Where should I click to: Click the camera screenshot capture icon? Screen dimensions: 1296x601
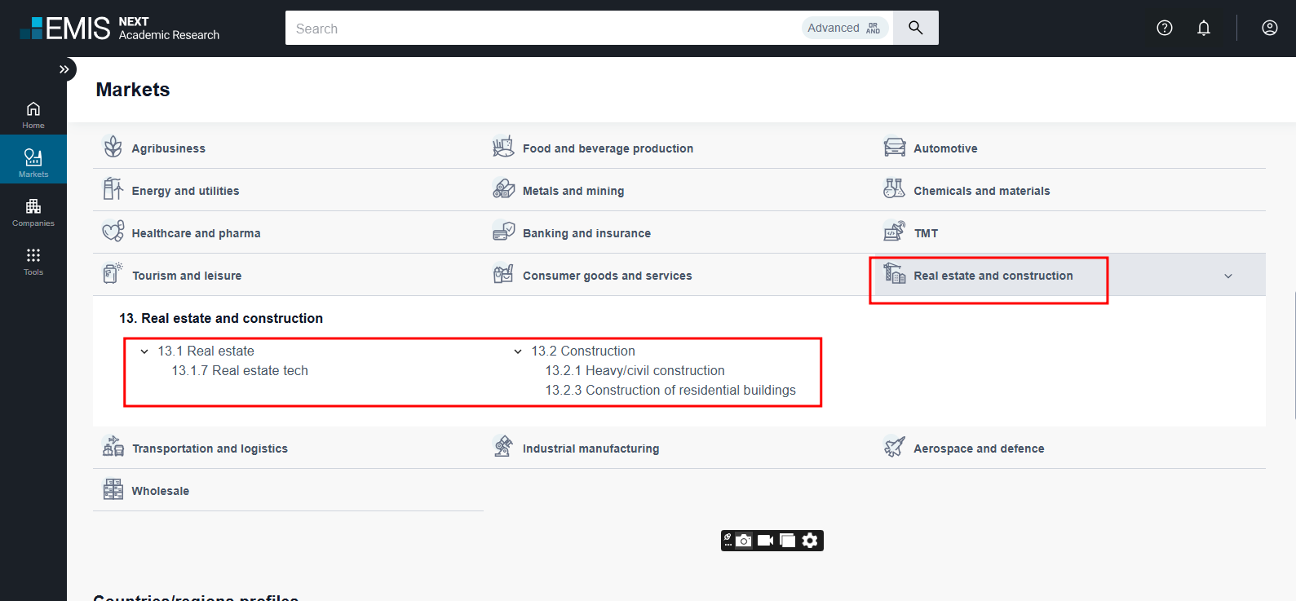tap(744, 541)
